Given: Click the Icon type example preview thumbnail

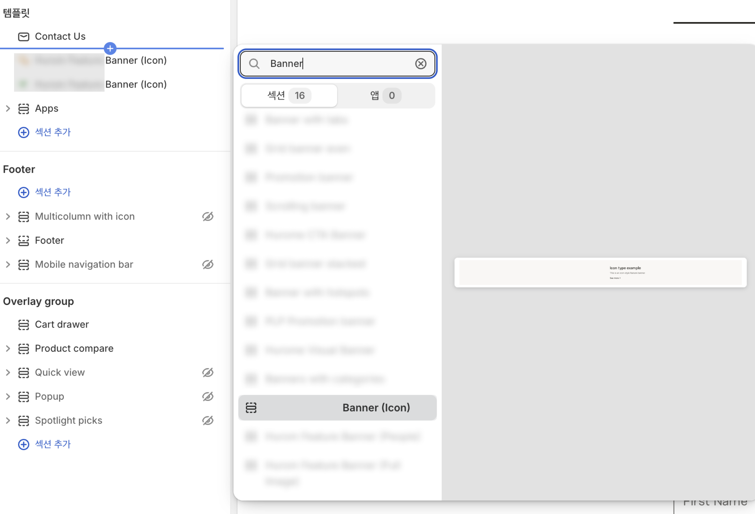Looking at the screenshot, I should pyautogui.click(x=600, y=273).
